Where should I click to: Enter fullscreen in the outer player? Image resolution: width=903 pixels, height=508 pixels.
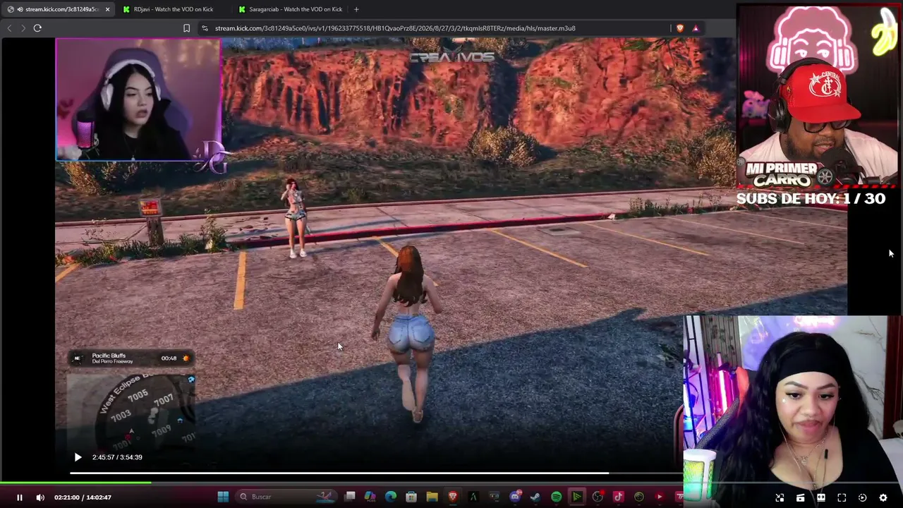842,497
